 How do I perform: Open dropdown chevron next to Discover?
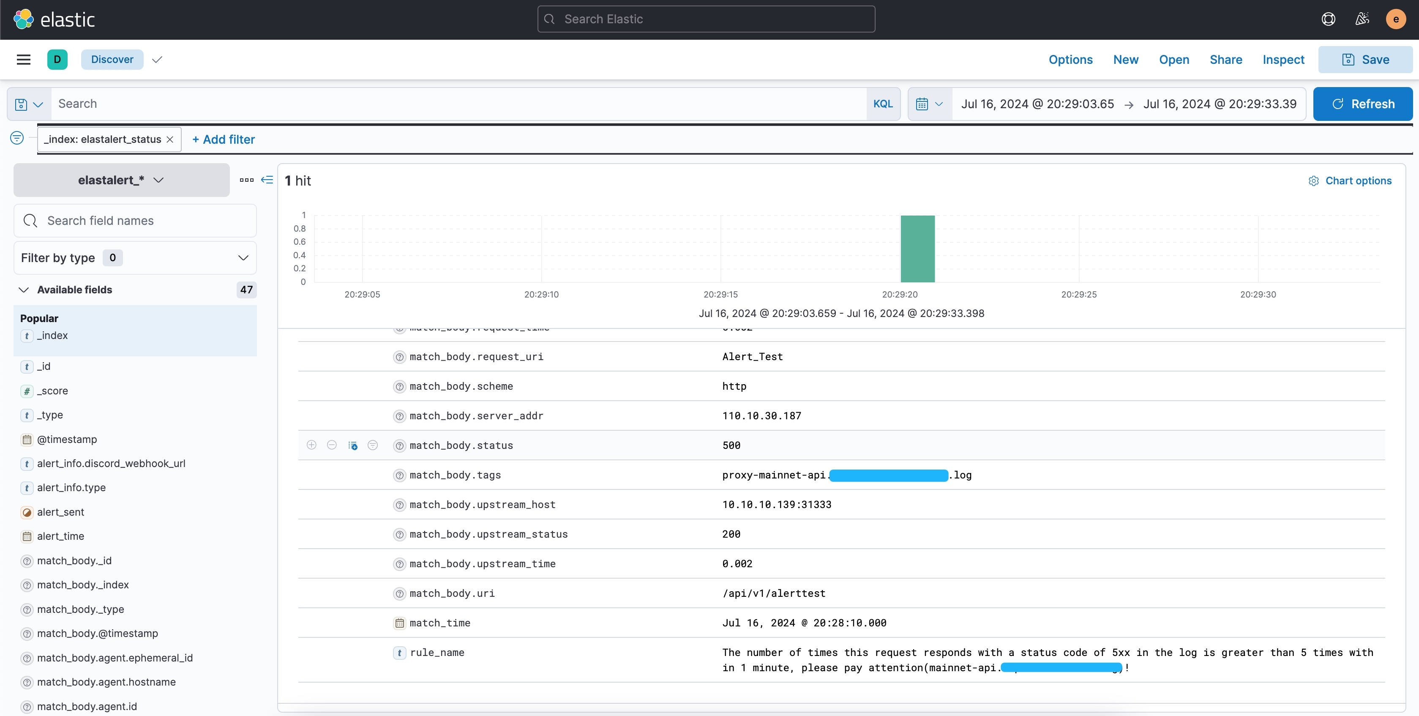[x=157, y=60]
